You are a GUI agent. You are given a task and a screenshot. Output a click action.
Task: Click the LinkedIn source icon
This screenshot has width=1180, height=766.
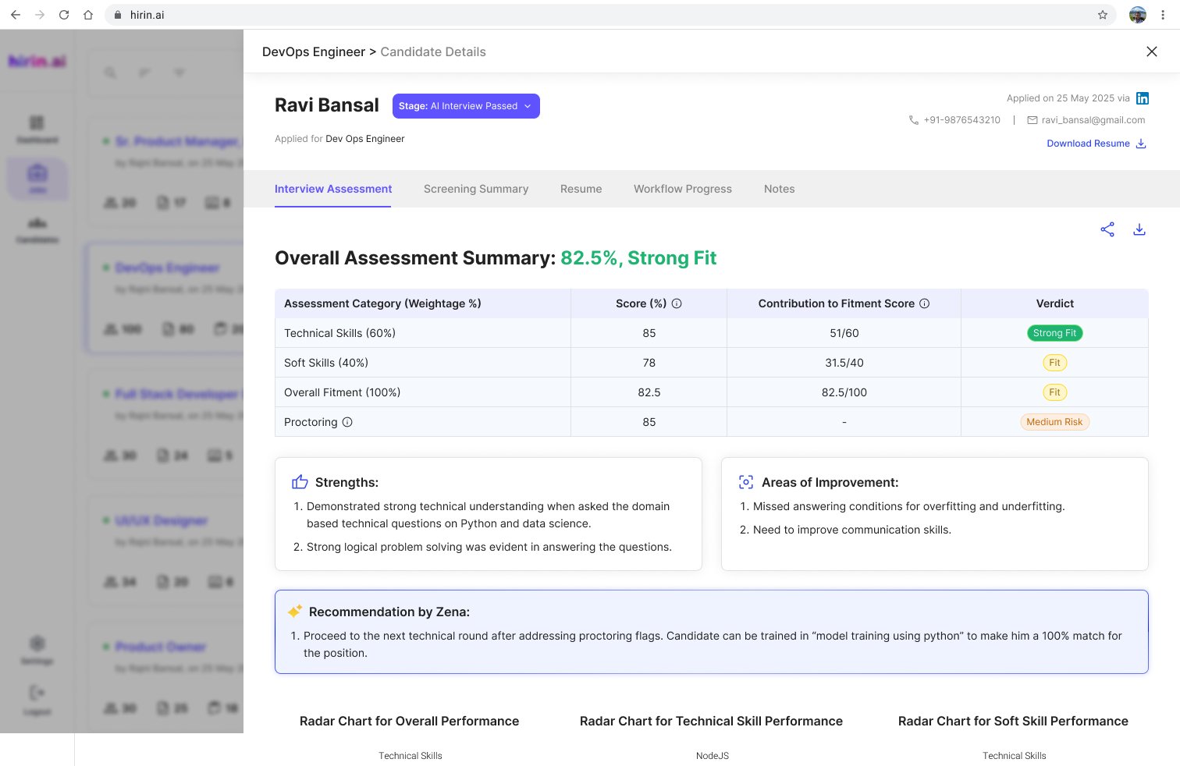click(1143, 98)
